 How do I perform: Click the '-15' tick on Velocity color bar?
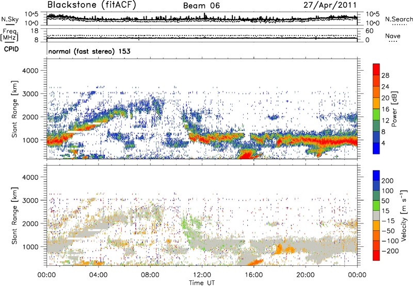[388, 220]
